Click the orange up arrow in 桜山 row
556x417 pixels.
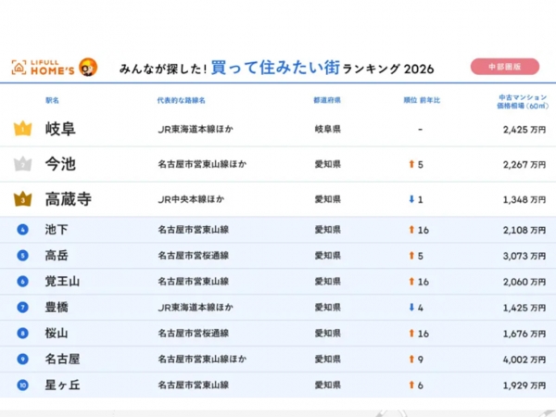[x=411, y=333]
